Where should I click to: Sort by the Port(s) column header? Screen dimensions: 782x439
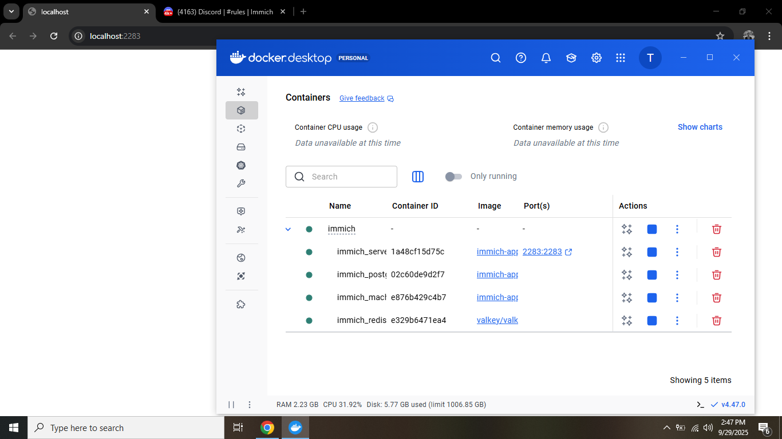tap(537, 206)
